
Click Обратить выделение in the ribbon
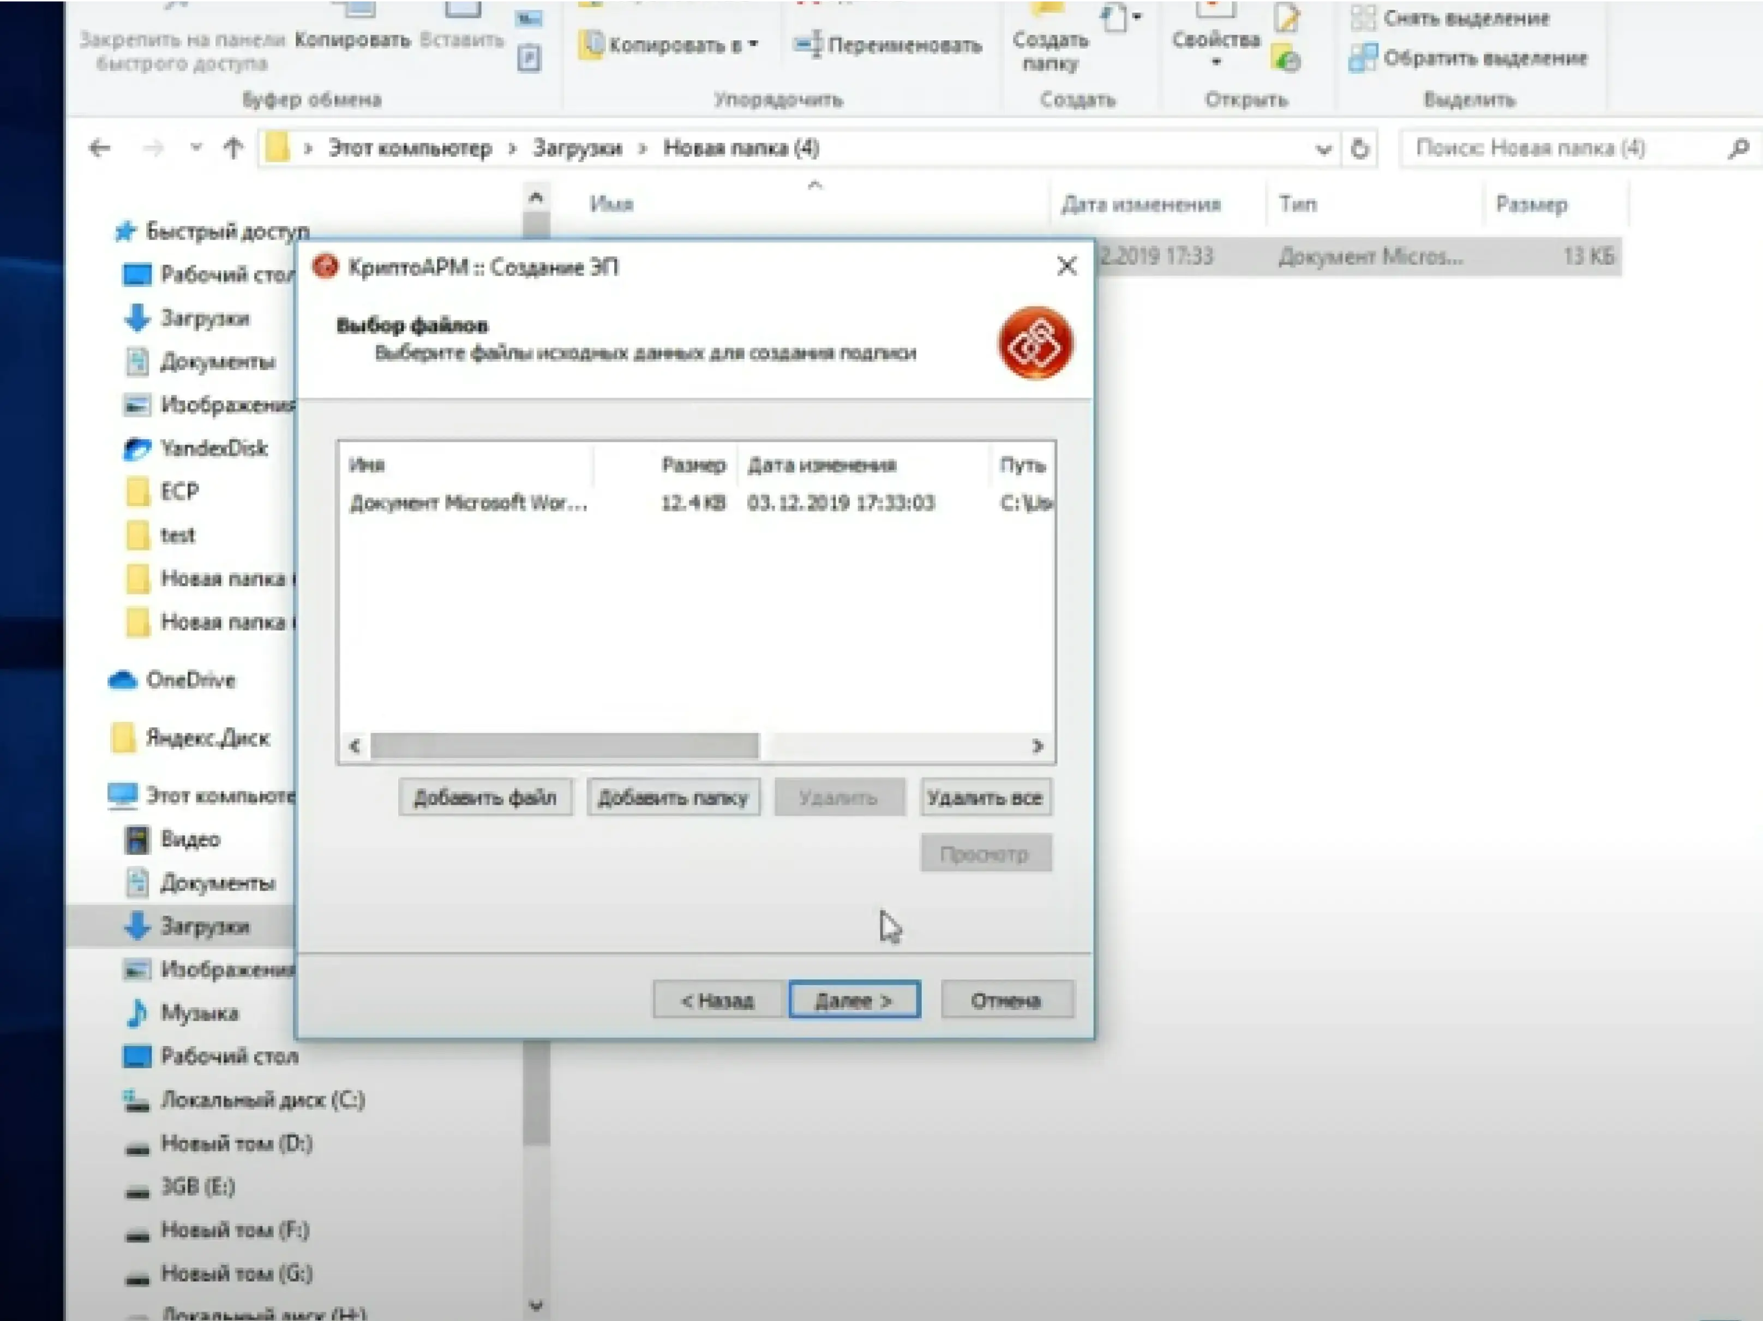[x=1483, y=58]
